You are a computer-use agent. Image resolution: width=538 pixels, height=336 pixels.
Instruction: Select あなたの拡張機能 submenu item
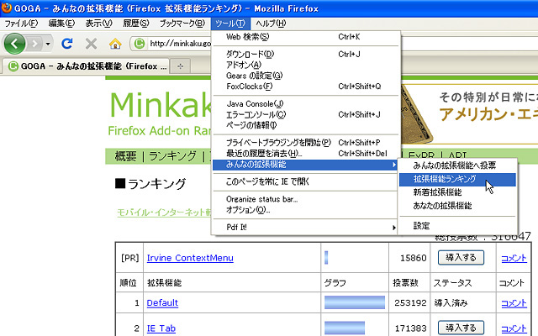(457, 206)
